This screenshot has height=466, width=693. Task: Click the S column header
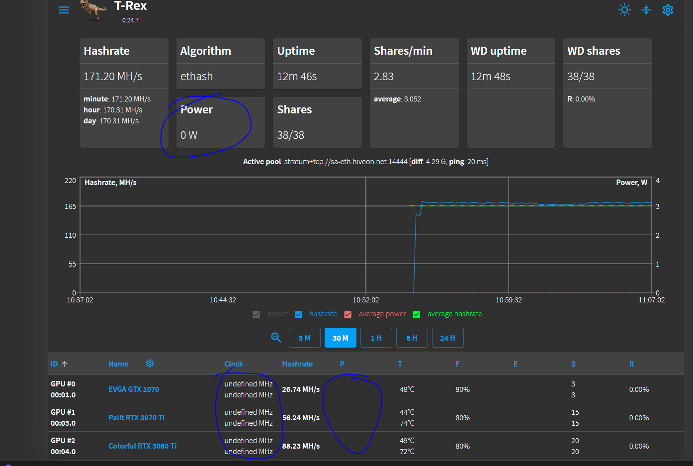573,364
